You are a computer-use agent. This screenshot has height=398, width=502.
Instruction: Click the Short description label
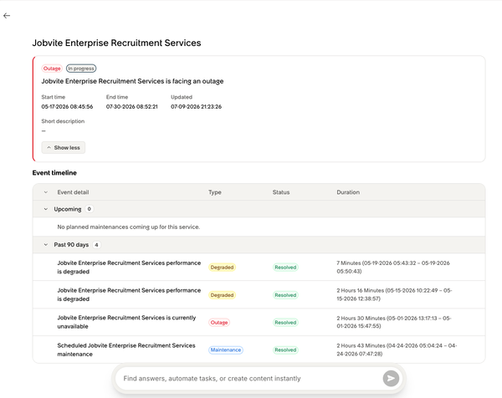(63, 121)
